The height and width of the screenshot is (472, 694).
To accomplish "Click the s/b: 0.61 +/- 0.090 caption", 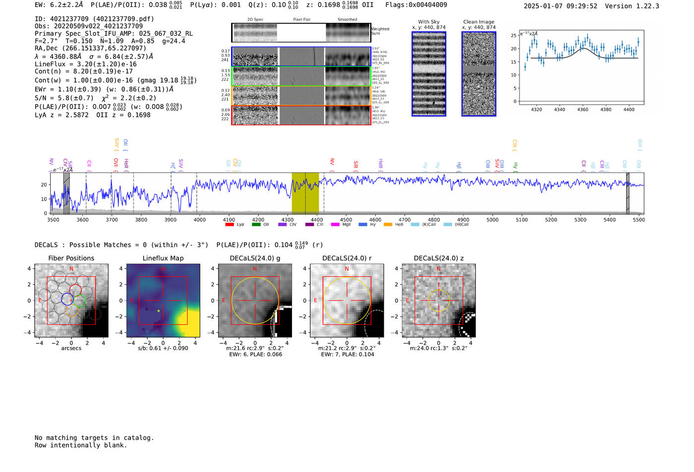I will tap(163, 348).
